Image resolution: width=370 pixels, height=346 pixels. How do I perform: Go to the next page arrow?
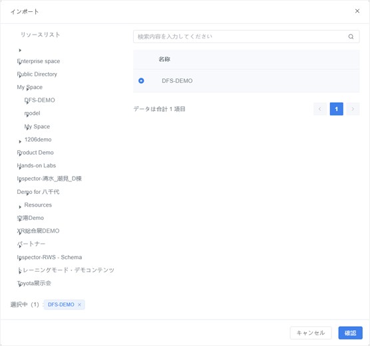click(x=353, y=109)
